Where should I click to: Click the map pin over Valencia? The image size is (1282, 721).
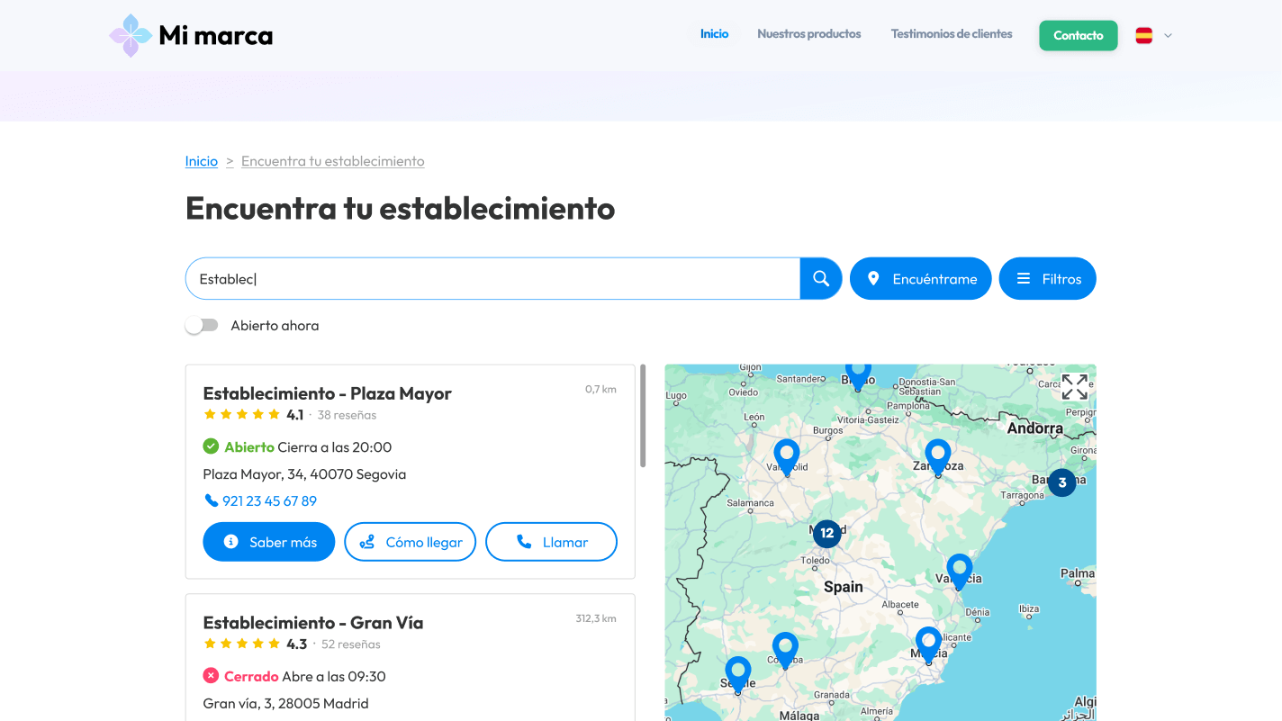[x=960, y=572]
